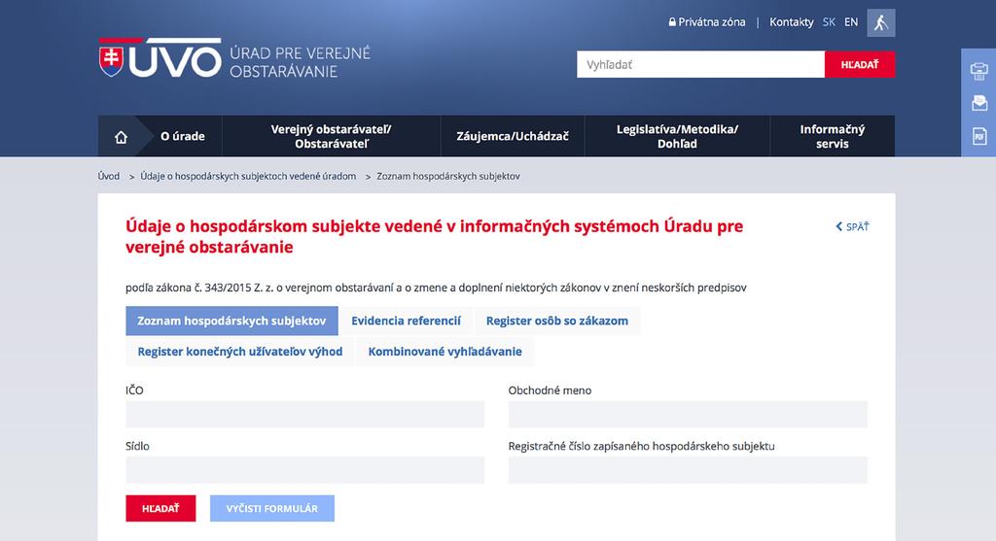Viewport: 996px width, 541px height.
Task: Open Legislatíva/Metodika/Dohľad menu
Action: tap(677, 136)
